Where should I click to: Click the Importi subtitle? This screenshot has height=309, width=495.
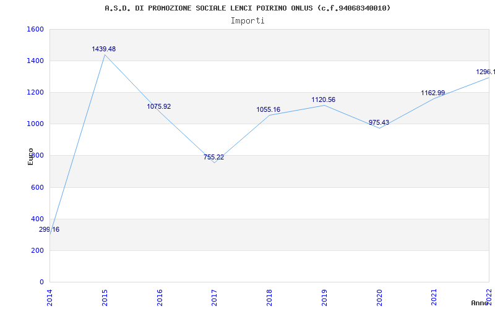tap(247, 21)
